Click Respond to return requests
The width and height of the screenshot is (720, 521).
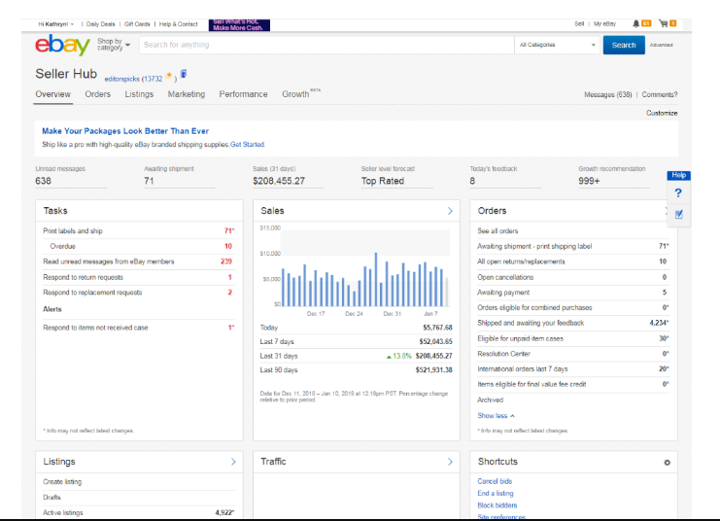coord(139,277)
